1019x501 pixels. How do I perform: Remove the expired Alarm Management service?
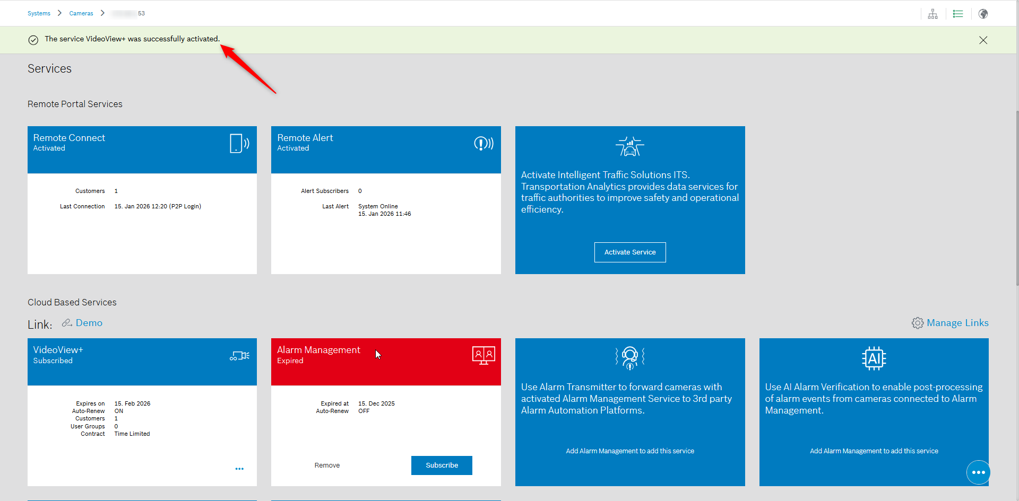pyautogui.click(x=327, y=465)
